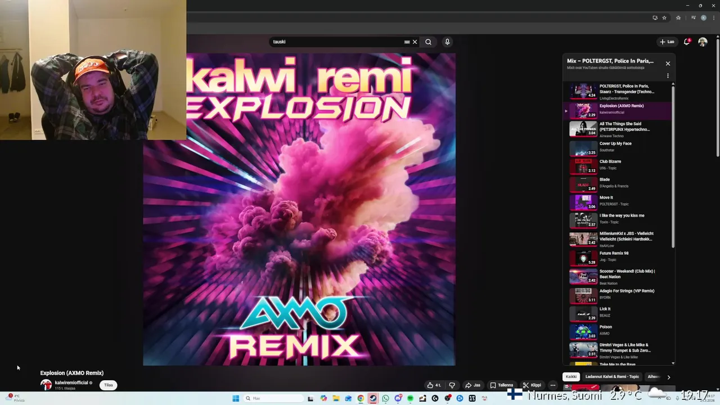Image resolution: width=720 pixels, height=405 pixels.
Task: Open the YouTube account avatar menu
Action: pyautogui.click(x=703, y=42)
